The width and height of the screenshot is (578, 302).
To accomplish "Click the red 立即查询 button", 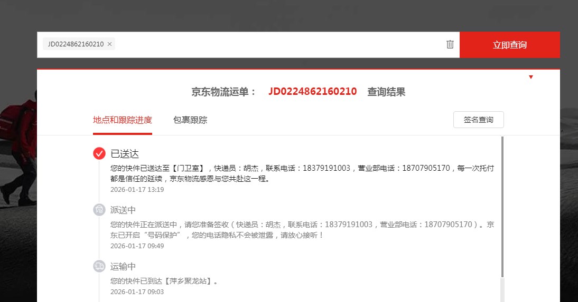I will (509, 45).
